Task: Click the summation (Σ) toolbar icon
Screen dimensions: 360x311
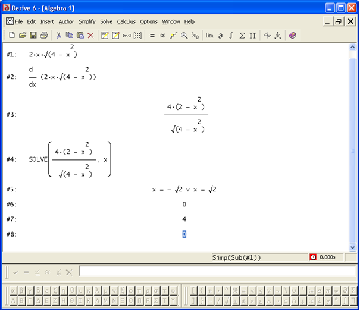Action: (x=242, y=36)
